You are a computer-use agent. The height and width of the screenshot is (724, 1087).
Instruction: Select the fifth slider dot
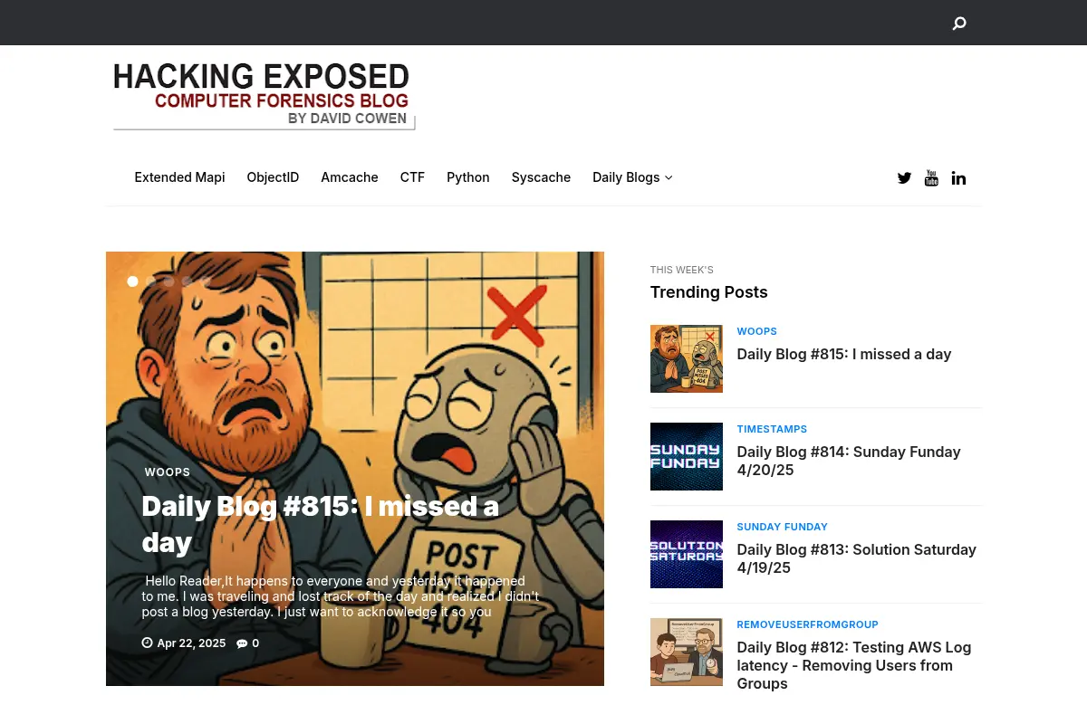205,281
